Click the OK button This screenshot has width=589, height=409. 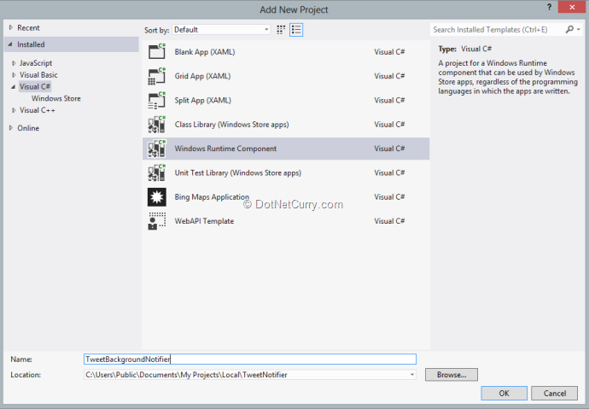click(x=504, y=393)
